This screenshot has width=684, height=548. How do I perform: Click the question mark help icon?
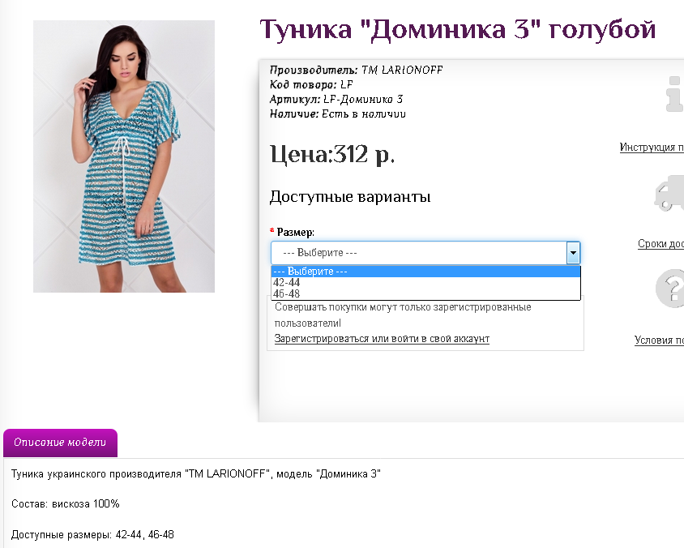[x=670, y=289]
